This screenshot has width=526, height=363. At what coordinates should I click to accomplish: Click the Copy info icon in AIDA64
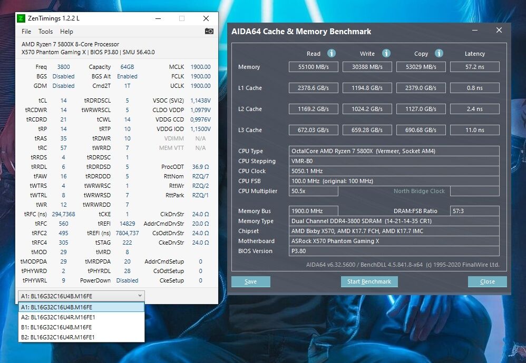coord(439,53)
